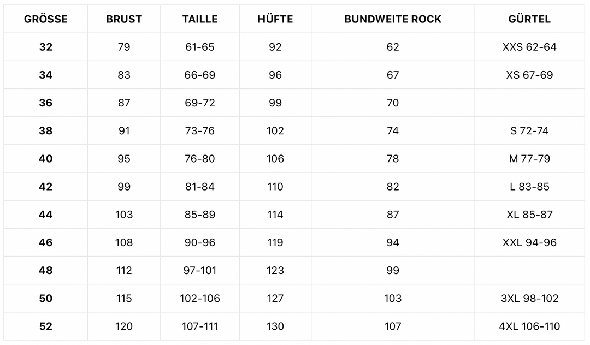Click belt size 4XL 106-110 cell

click(x=529, y=326)
